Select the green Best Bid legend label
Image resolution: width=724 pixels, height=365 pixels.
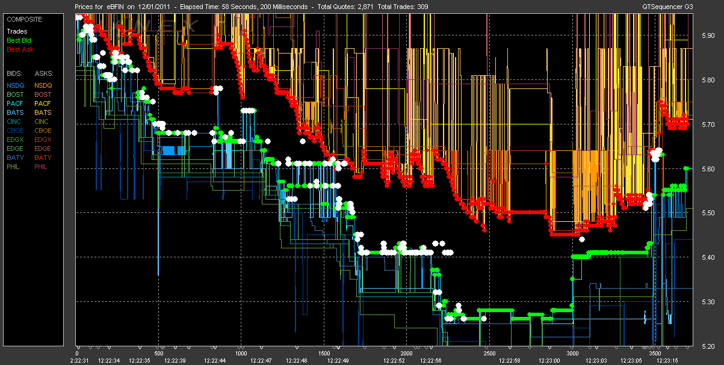tap(19, 40)
